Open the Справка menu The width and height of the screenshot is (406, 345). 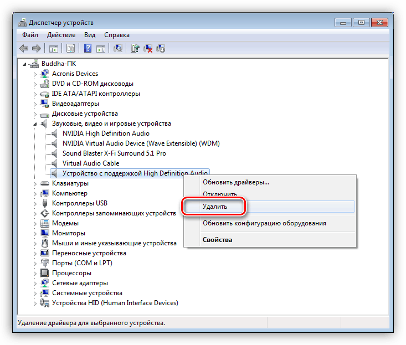(x=117, y=35)
